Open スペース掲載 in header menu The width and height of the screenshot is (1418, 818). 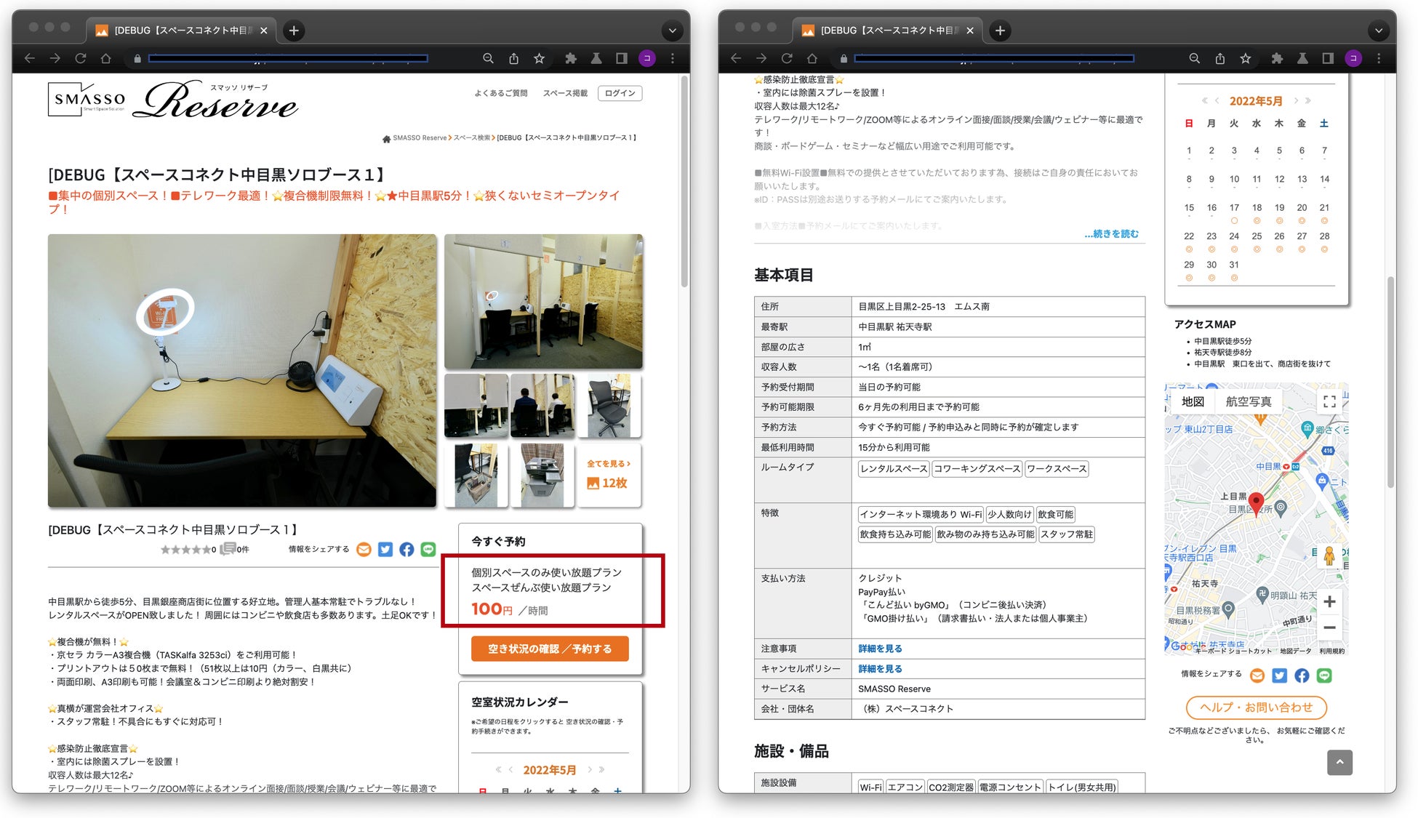click(565, 93)
